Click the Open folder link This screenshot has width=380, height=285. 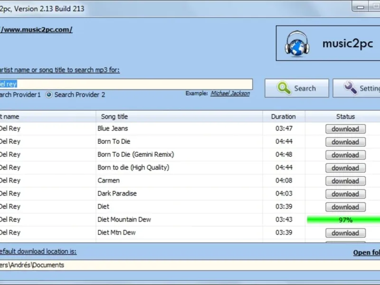[366, 253]
